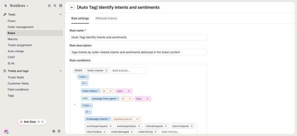Remove the exchange/status intent
This screenshot has width=297, height=136.
point(139,126)
